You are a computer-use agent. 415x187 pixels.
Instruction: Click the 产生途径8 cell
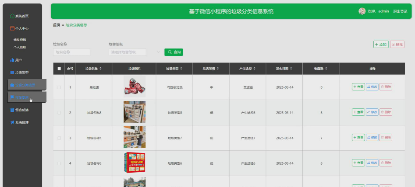248,113
